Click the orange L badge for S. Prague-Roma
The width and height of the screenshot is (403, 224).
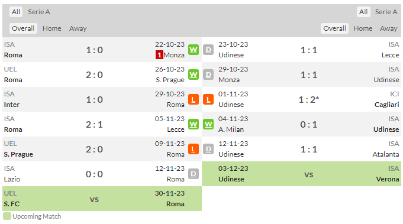click(194, 150)
